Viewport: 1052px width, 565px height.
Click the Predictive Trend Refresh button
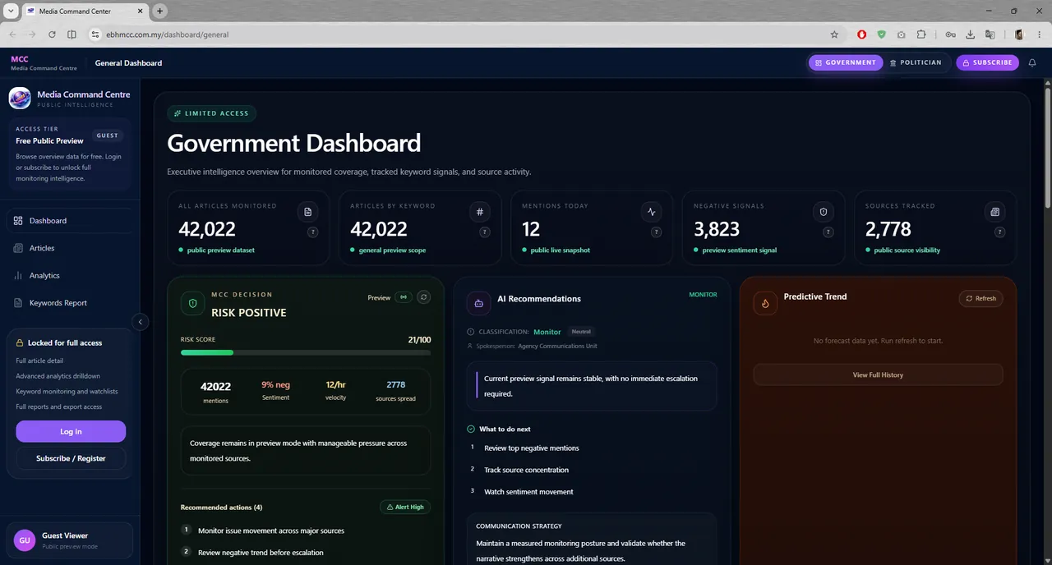pyautogui.click(x=980, y=298)
